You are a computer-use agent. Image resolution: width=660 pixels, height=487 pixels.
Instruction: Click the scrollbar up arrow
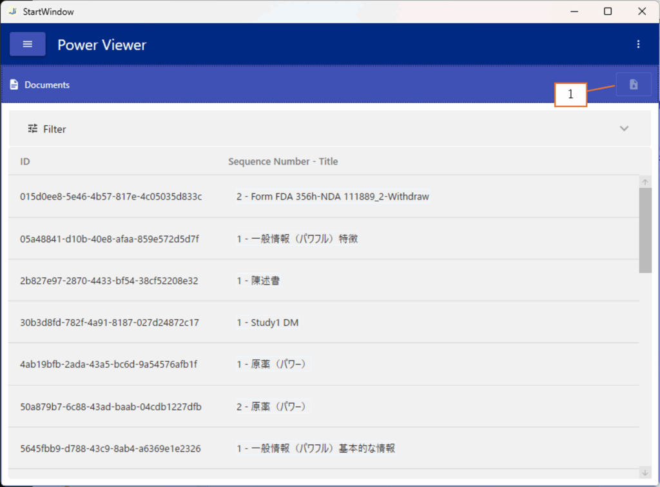[645, 182]
